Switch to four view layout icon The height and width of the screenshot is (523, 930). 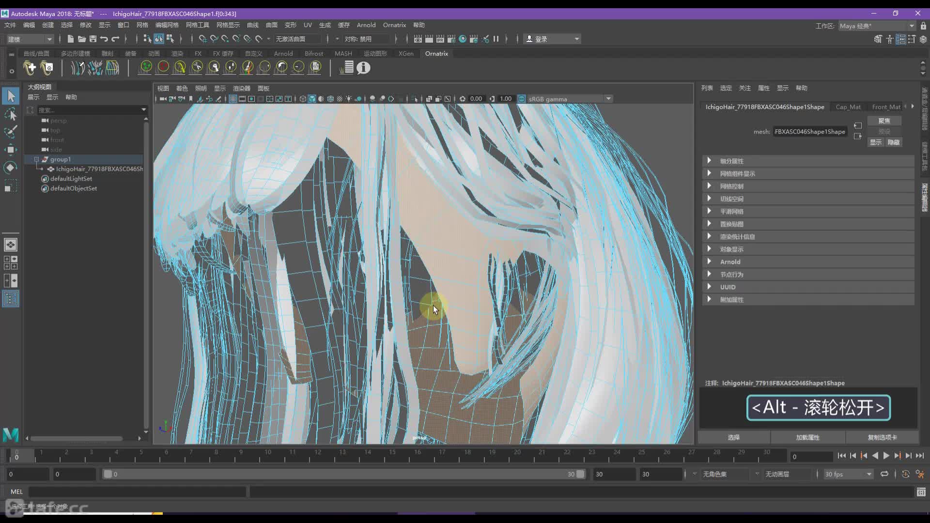click(x=11, y=262)
